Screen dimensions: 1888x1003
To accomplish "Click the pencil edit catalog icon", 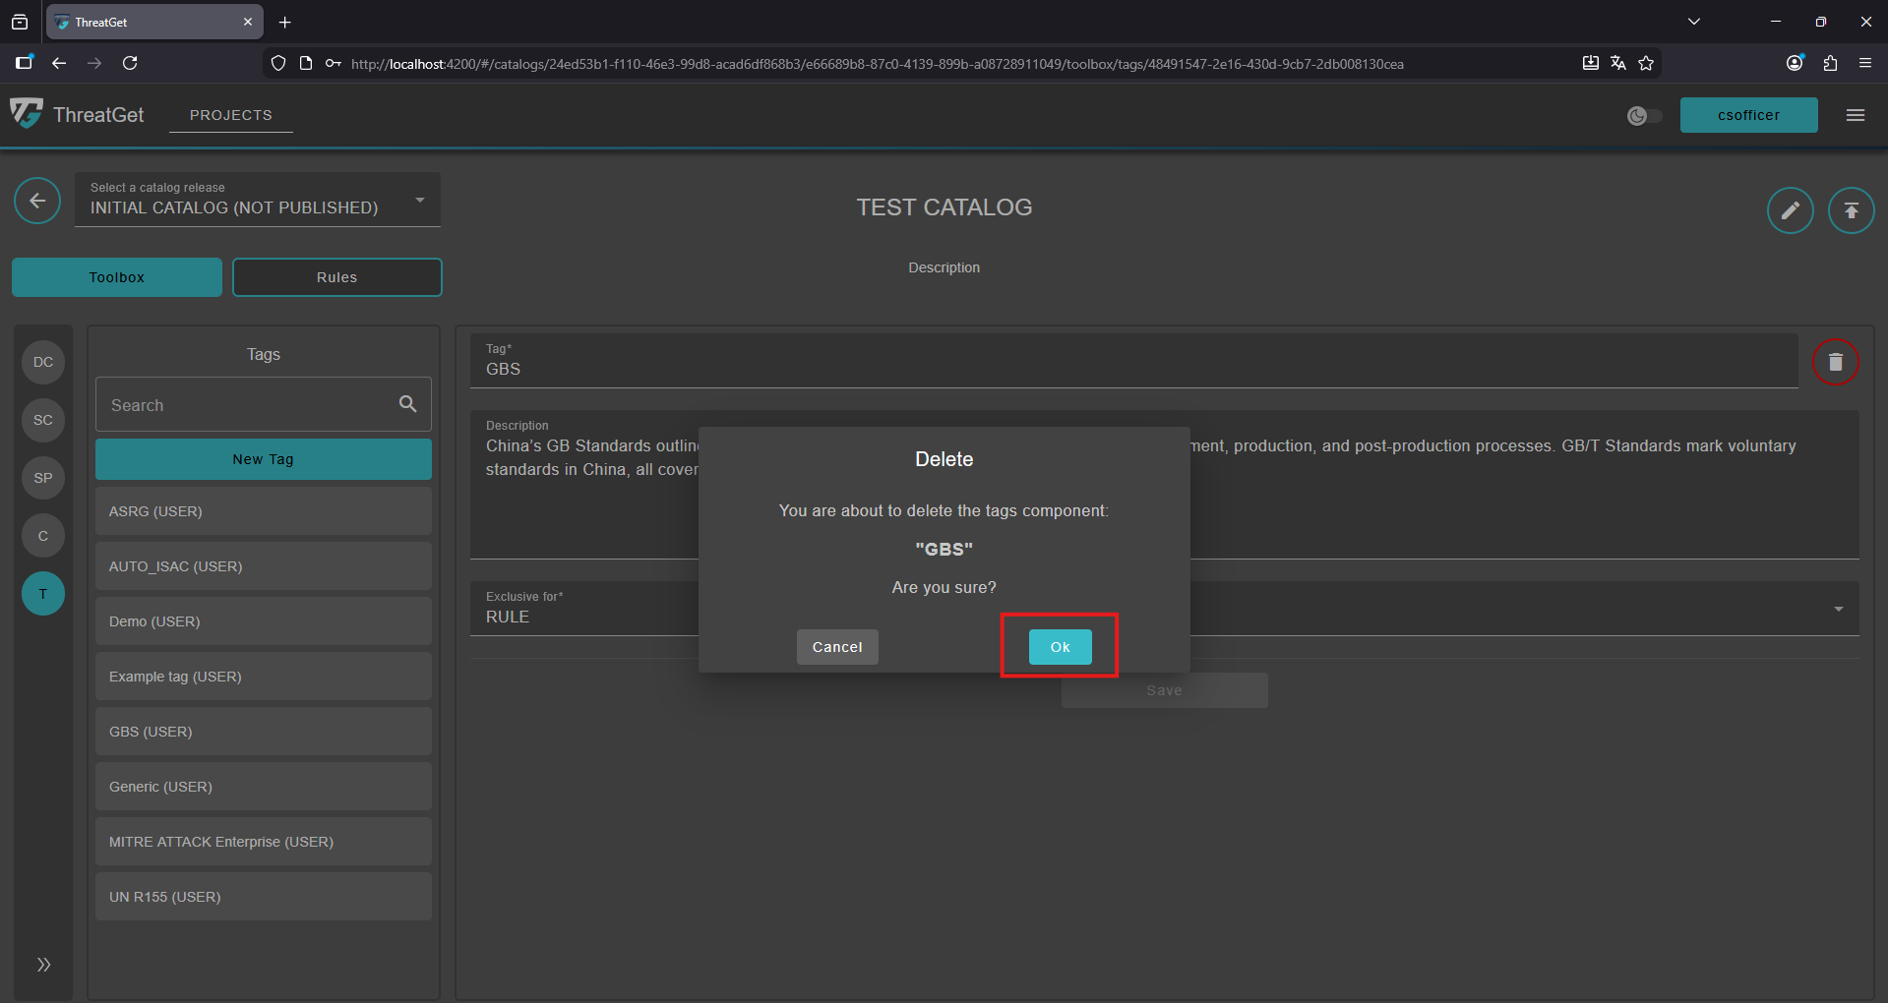I will coord(1790,210).
